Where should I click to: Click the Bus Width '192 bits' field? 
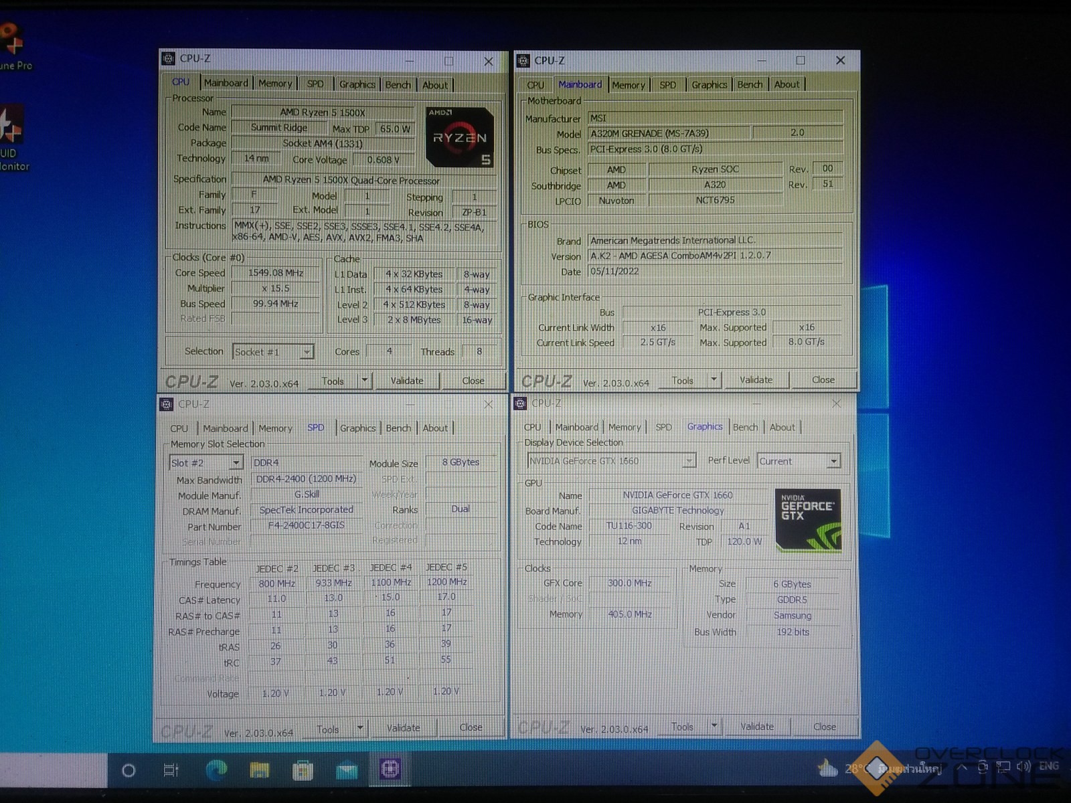tap(793, 632)
